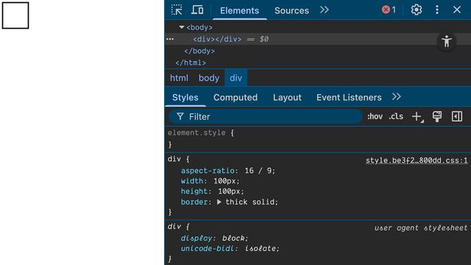Click the Filter styles input field
Viewport: 471px width, 265px height.
266,116
